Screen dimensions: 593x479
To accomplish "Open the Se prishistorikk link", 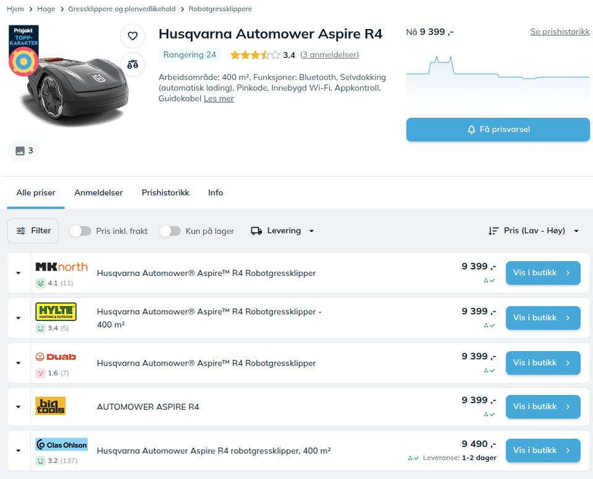I will pyautogui.click(x=560, y=32).
